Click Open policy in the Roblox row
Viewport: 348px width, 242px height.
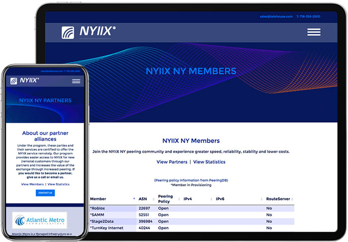click(x=163, y=208)
